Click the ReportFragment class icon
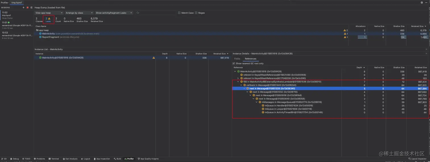This screenshot has width=430, height=162. 40,37
